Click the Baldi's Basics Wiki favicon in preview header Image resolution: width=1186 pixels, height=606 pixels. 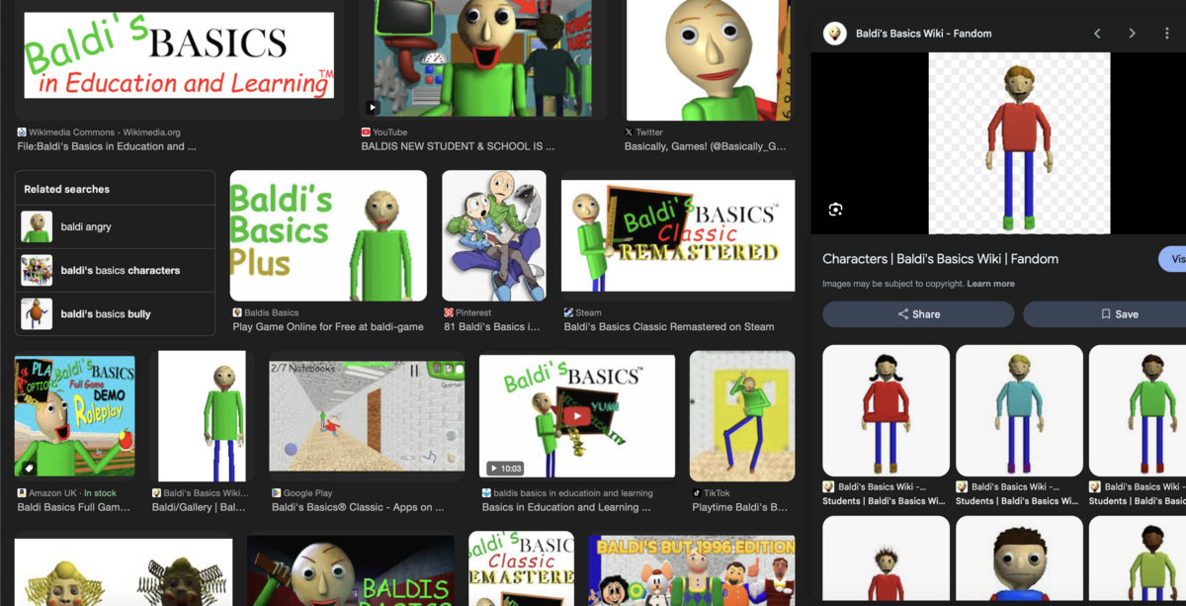[835, 34]
